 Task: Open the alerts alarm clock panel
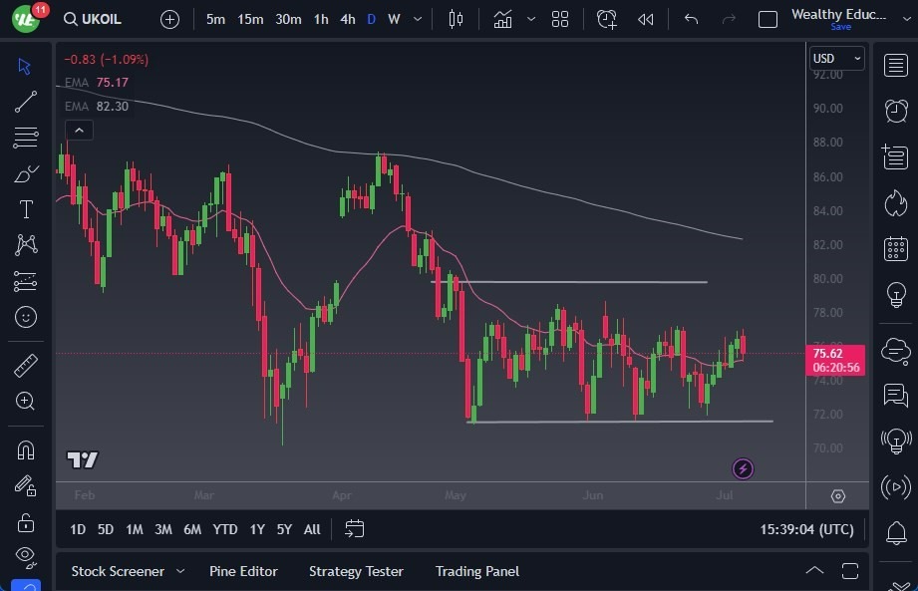coord(895,111)
